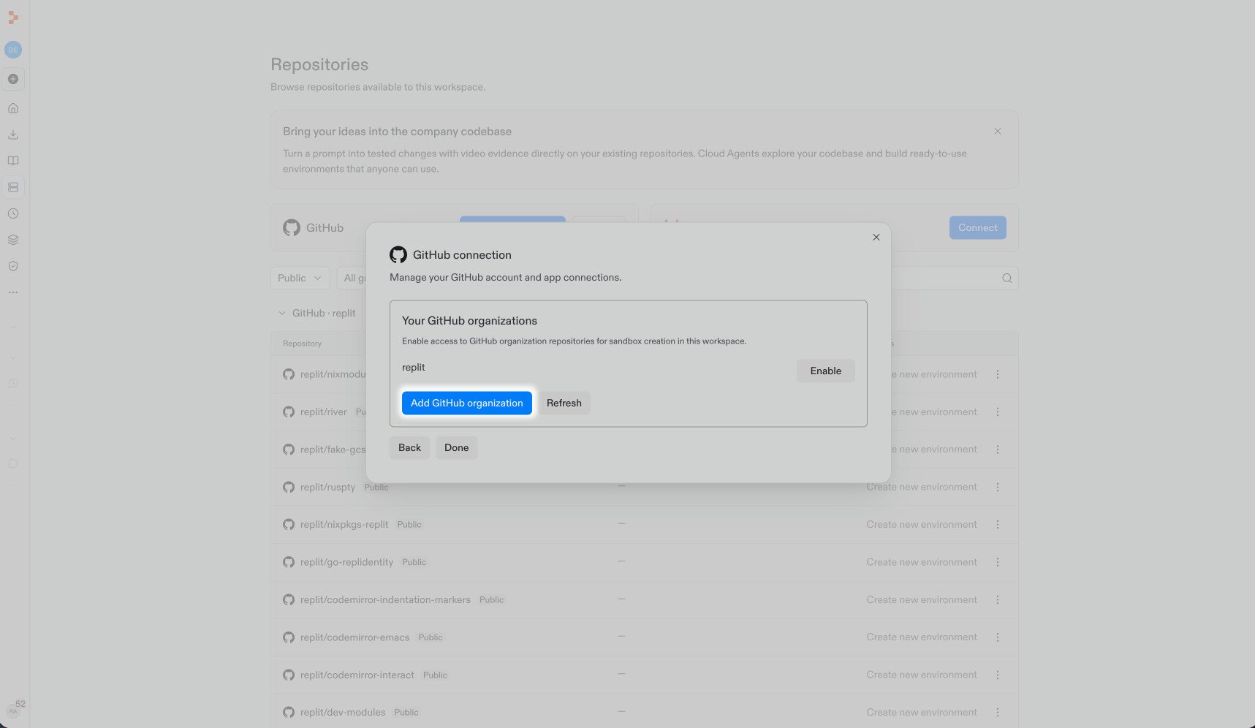The width and height of the screenshot is (1255, 728).
Task: Open kebab menu for replit/ruspty row
Action: (997, 487)
